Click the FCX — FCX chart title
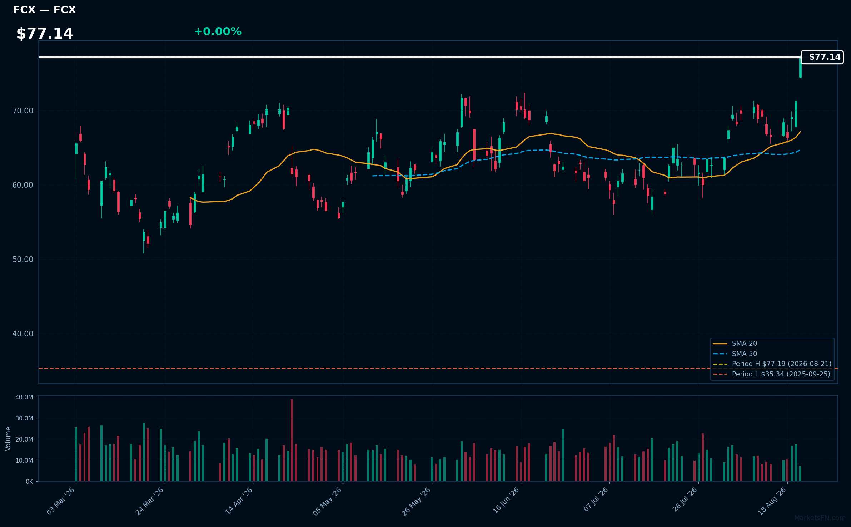 (45, 10)
